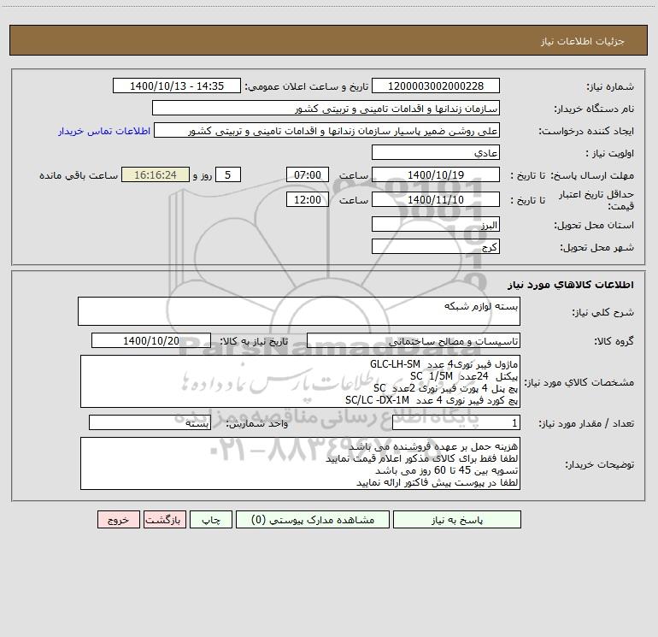Click the SC/LC -DX-1M patch cord line

pos(432,400)
